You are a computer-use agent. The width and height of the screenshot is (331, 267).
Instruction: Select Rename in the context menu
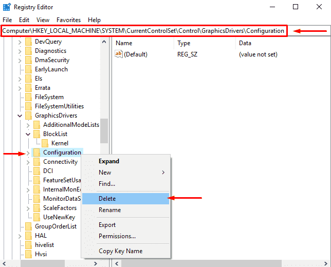click(x=125, y=210)
